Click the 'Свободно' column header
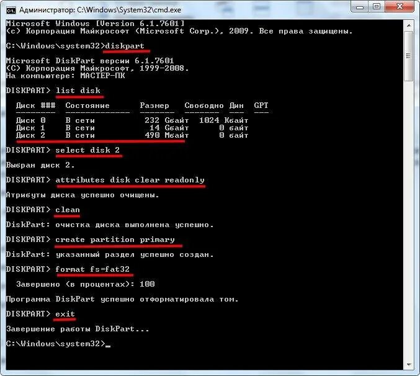The width and height of the screenshot is (420, 376). click(x=204, y=105)
